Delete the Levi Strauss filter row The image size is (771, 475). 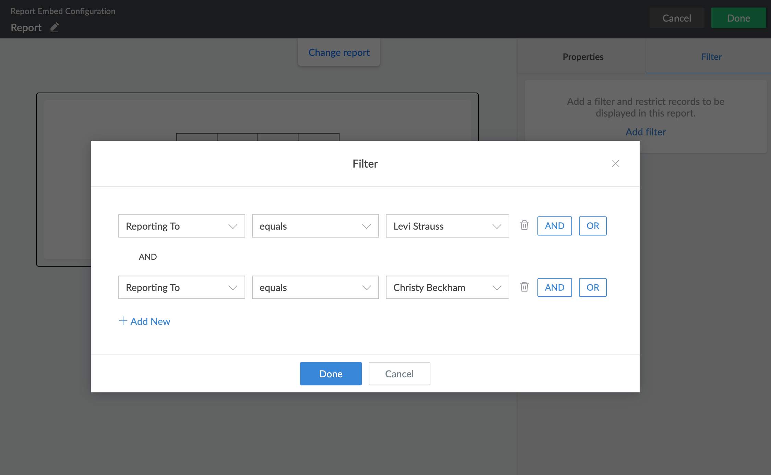click(x=524, y=226)
